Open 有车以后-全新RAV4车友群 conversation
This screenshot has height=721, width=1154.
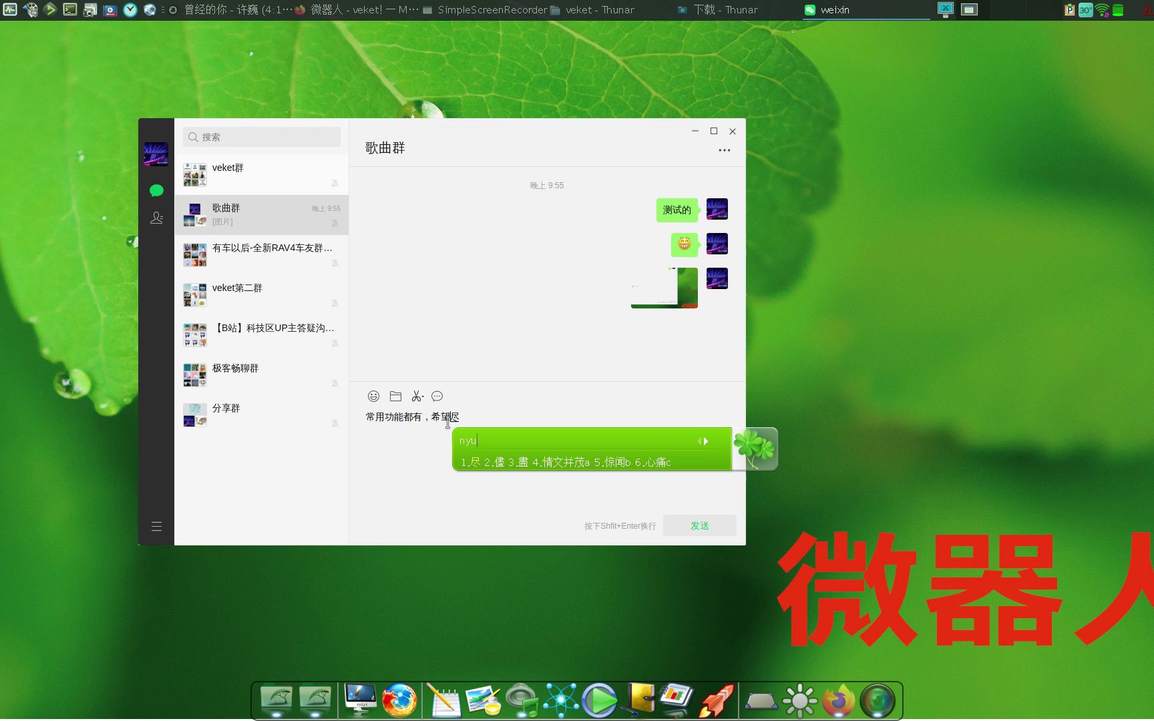(262, 255)
